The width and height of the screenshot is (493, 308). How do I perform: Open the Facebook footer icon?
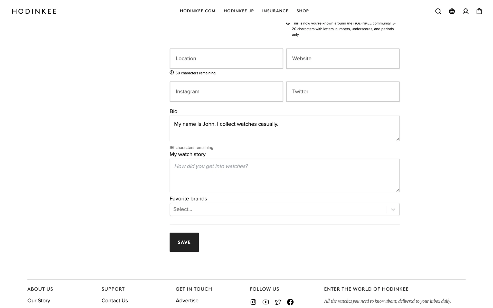290,302
